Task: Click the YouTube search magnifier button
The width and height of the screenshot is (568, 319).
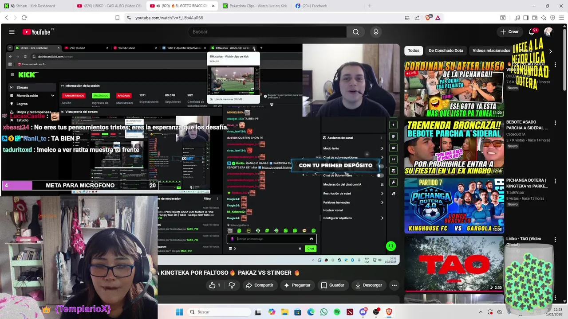Action: point(355,32)
